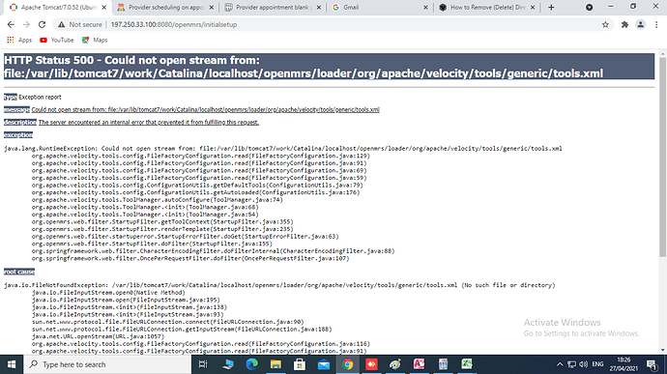667x374 pixels.
Task: Click the taskbar search box
Action: [x=107, y=364]
